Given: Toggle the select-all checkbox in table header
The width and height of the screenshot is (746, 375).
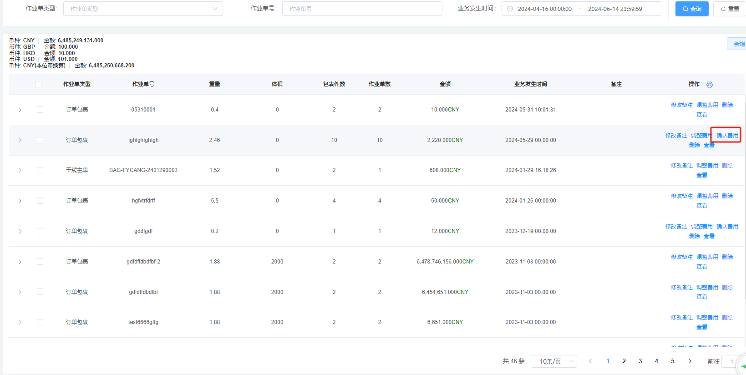Looking at the screenshot, I should [x=38, y=84].
